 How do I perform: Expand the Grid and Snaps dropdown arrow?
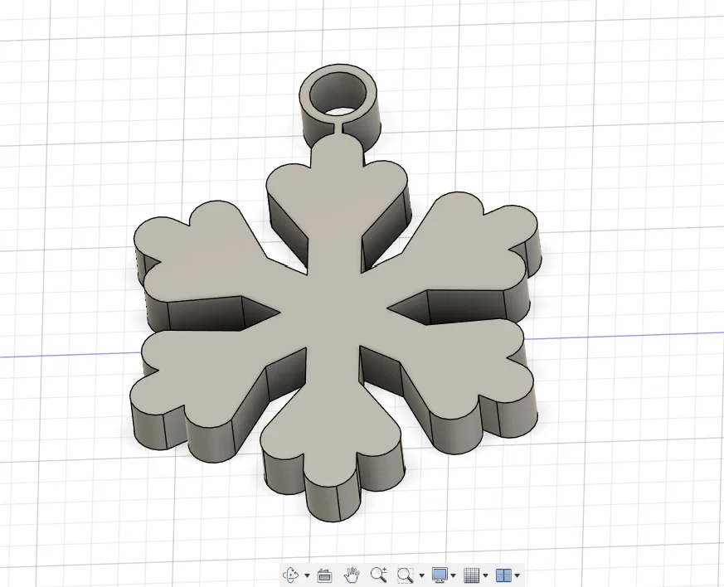tap(485, 575)
